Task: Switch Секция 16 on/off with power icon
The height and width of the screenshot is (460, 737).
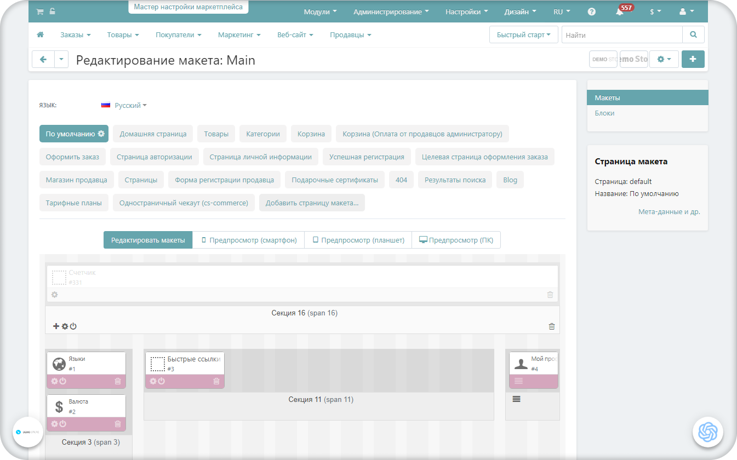Action: (x=73, y=326)
